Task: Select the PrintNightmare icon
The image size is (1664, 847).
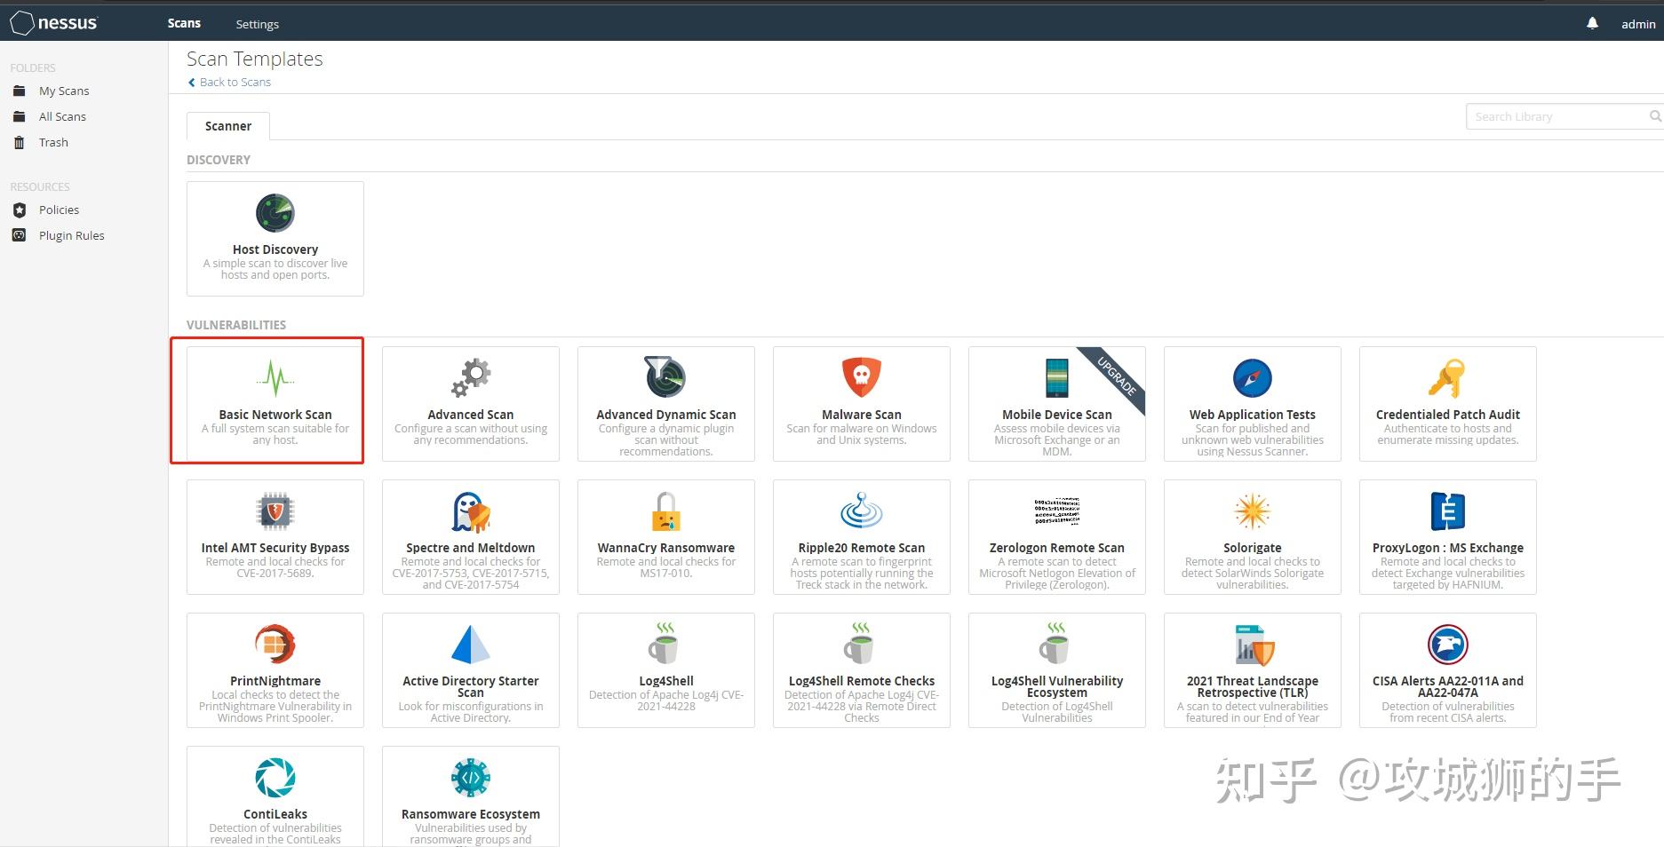Action: point(275,645)
